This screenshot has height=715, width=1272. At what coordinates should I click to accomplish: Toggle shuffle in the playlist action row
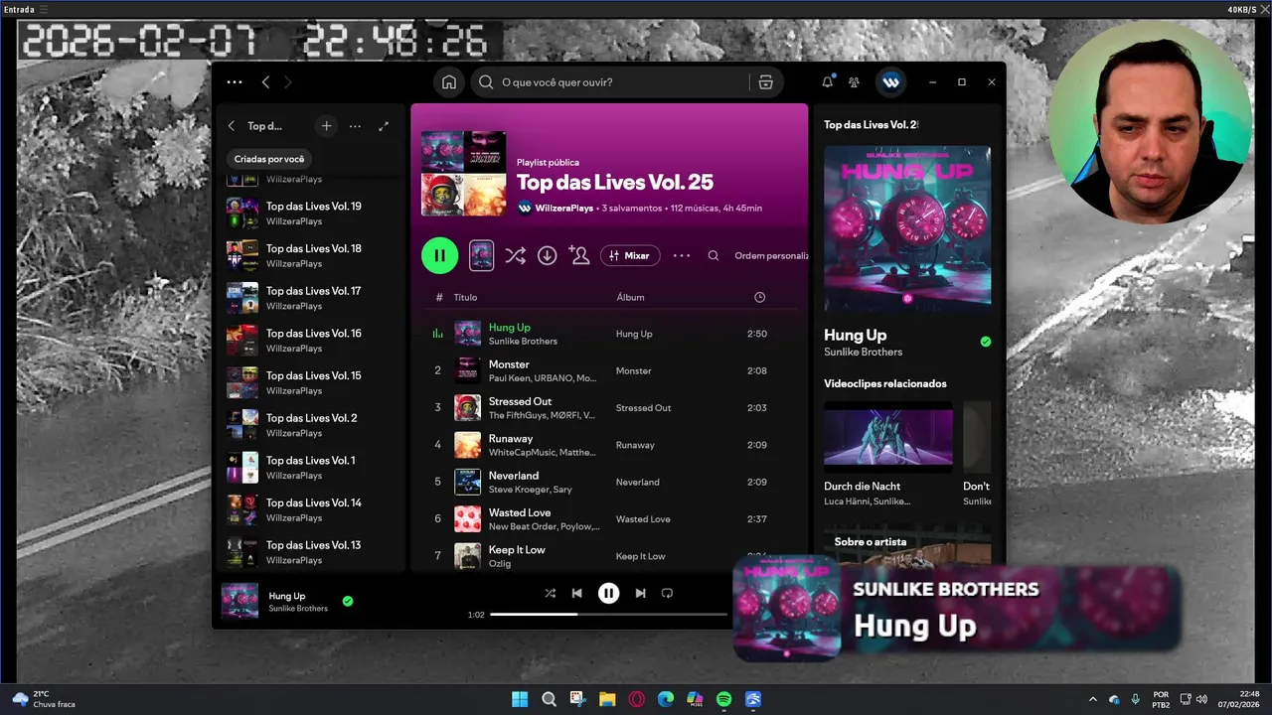pos(515,255)
